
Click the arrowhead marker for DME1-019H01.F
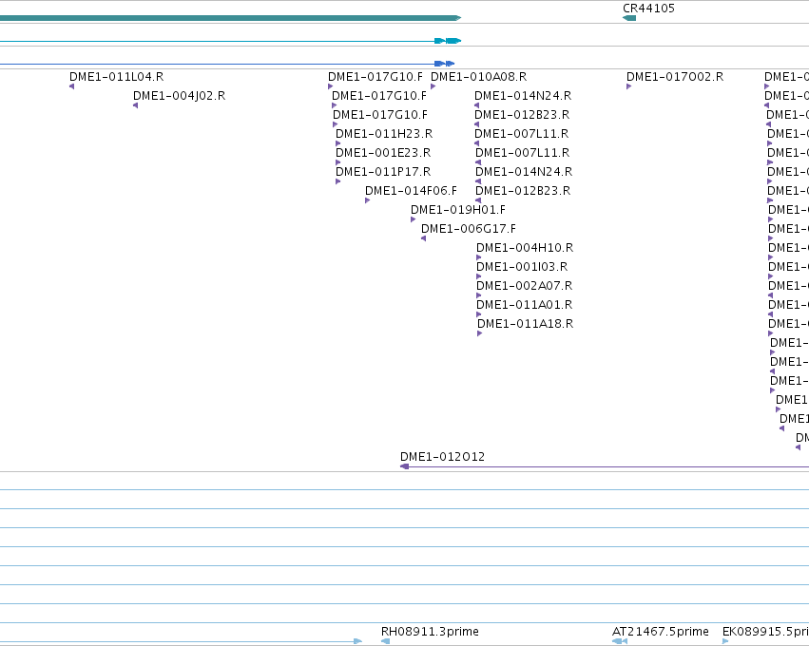413,219
